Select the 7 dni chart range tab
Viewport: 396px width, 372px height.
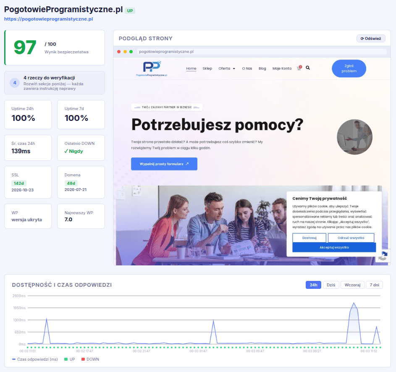pos(375,285)
